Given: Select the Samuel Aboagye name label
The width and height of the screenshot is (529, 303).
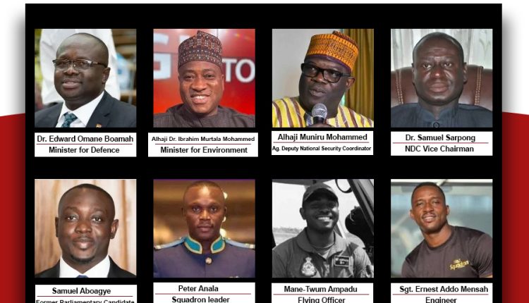Looking at the screenshot, I should (x=81, y=291).
